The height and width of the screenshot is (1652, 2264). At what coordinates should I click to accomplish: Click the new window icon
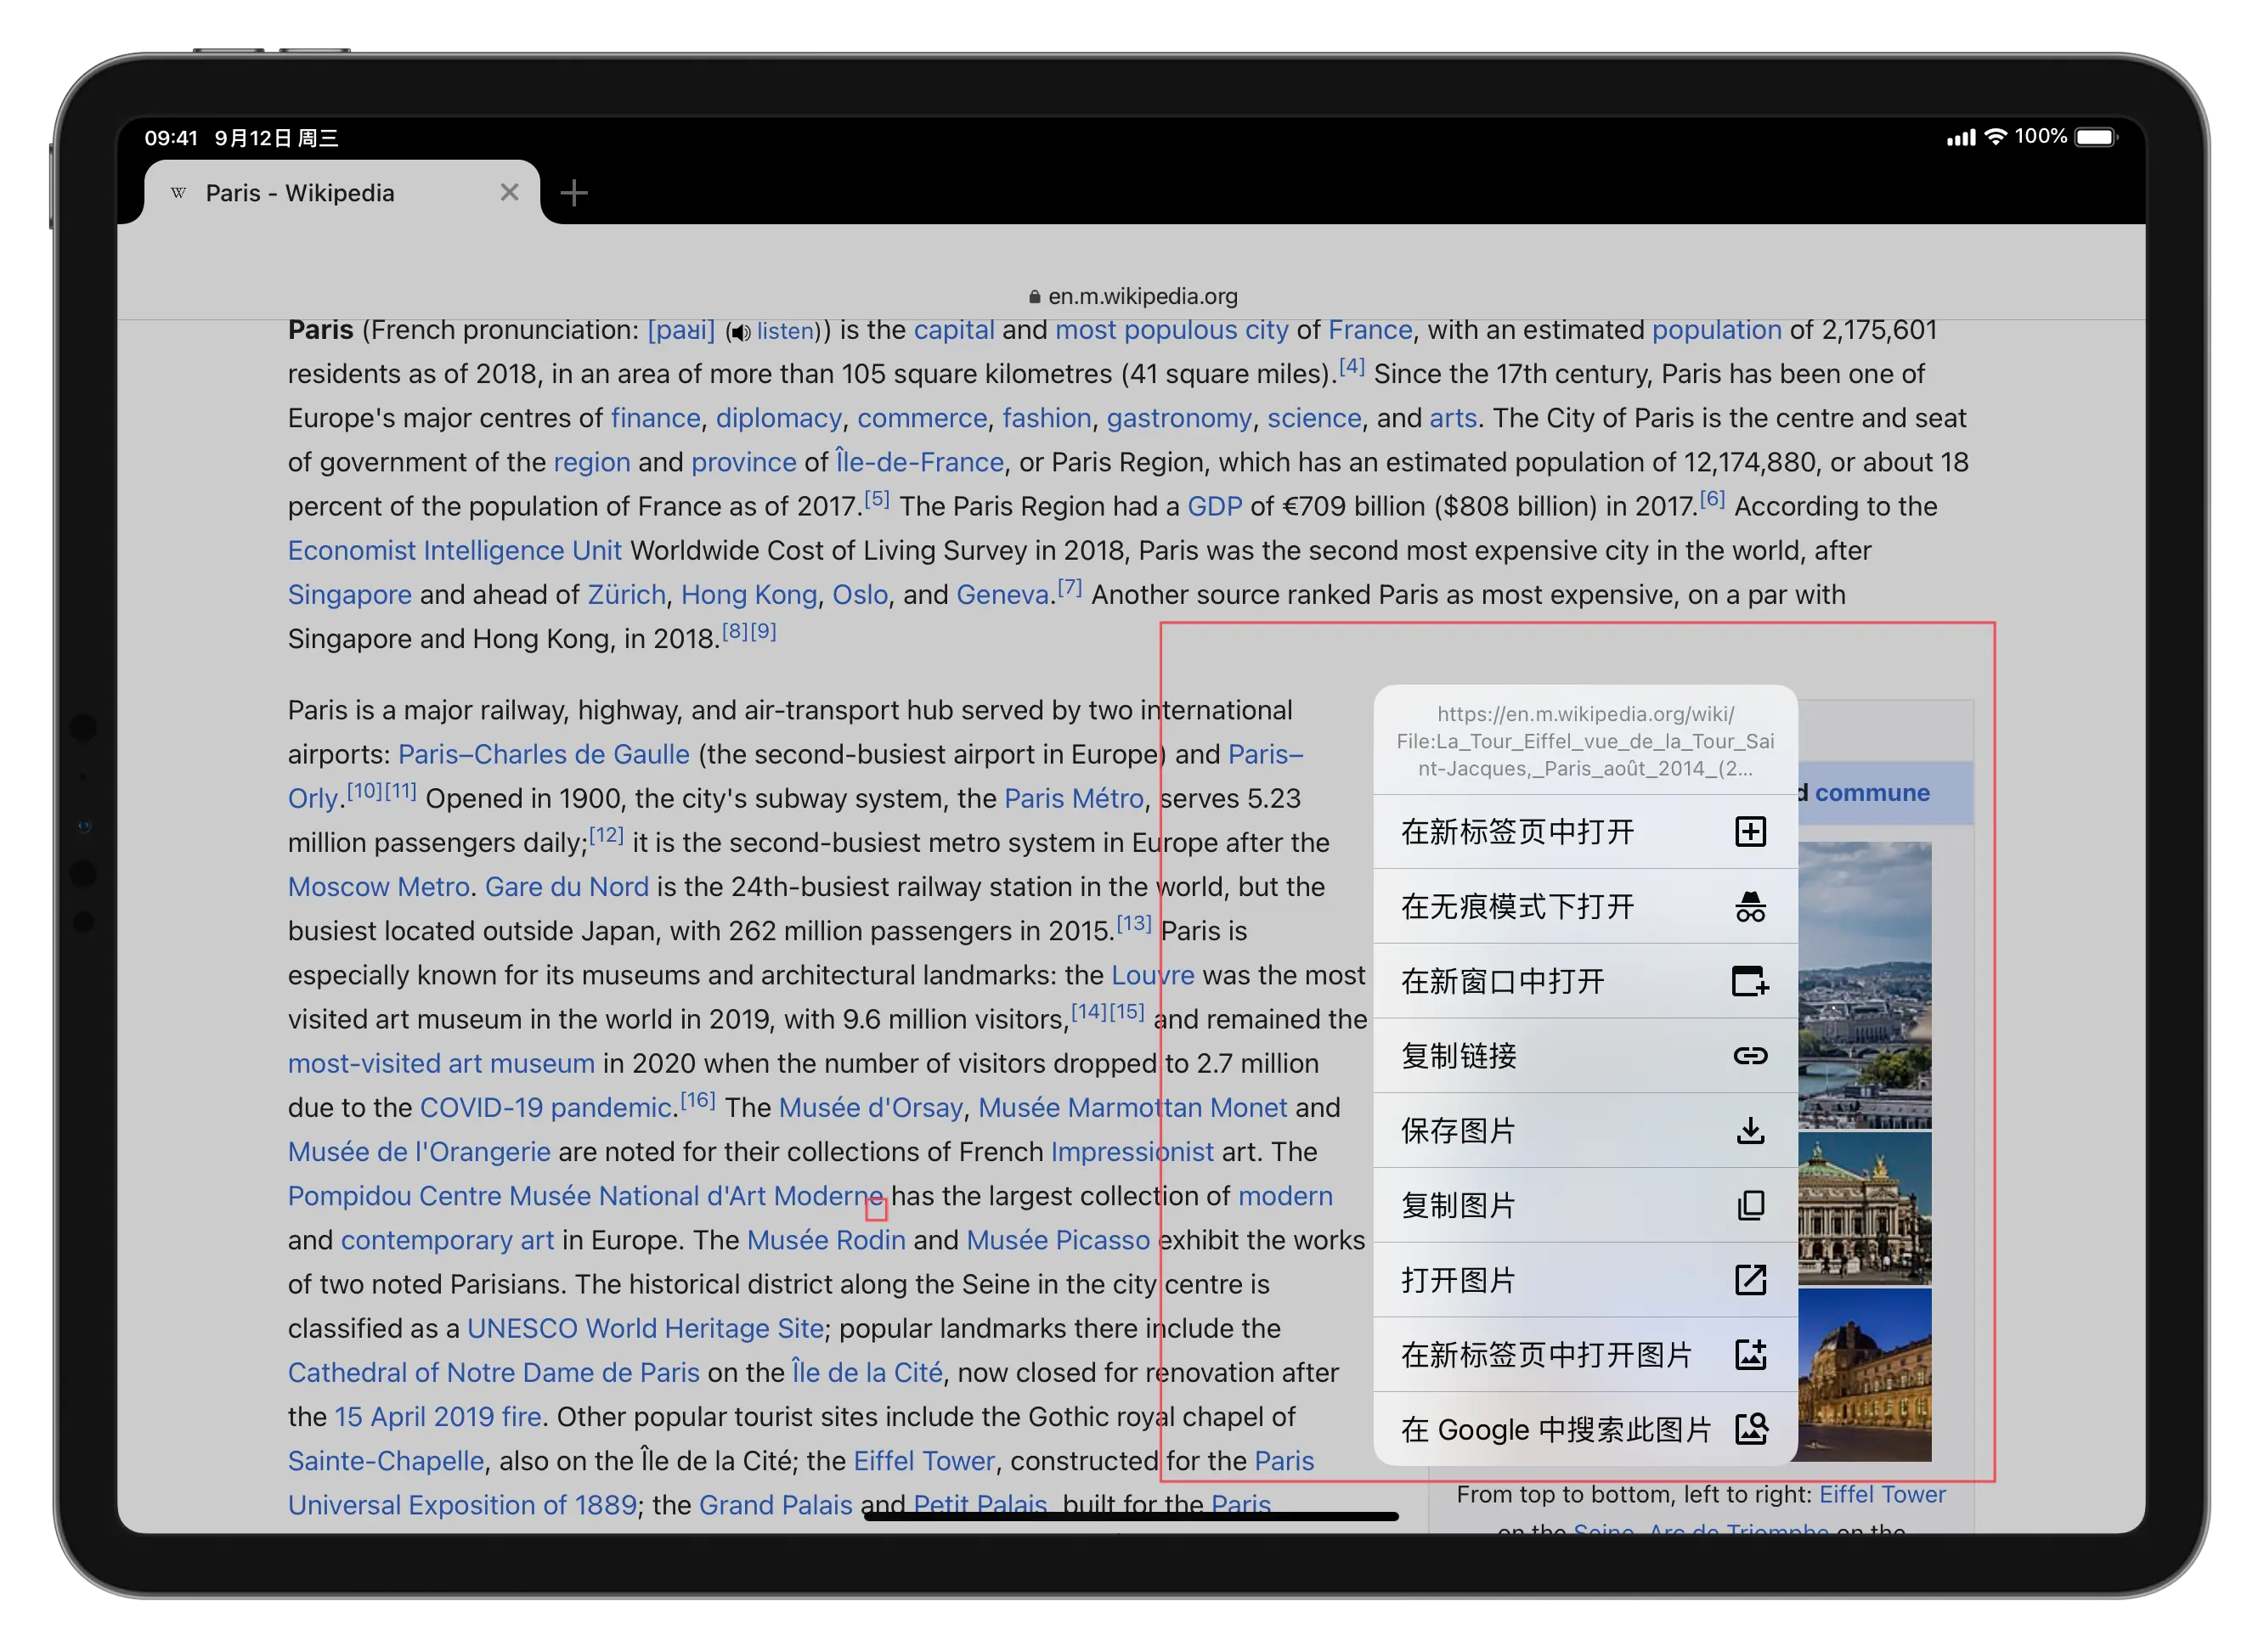pos(1750,981)
